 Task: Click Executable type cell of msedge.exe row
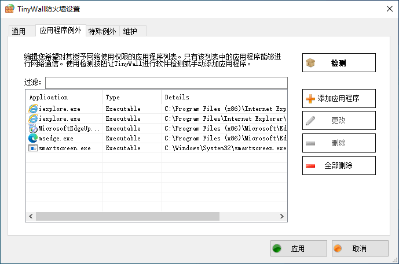123,138
